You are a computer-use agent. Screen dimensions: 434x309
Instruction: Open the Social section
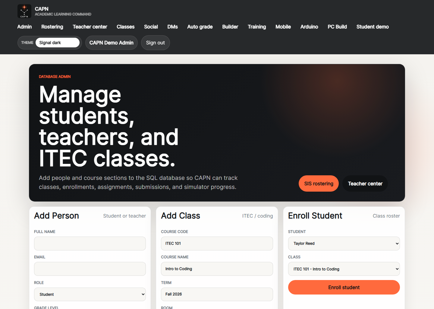pos(151,27)
